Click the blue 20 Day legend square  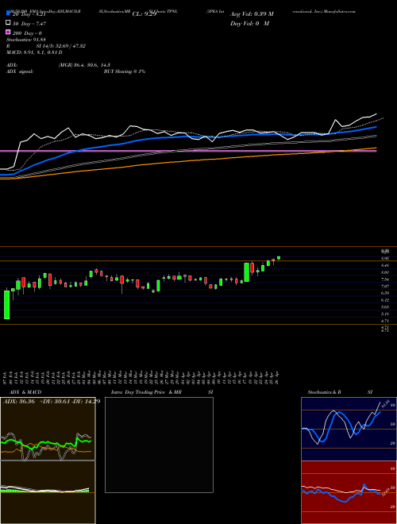tap(8, 13)
